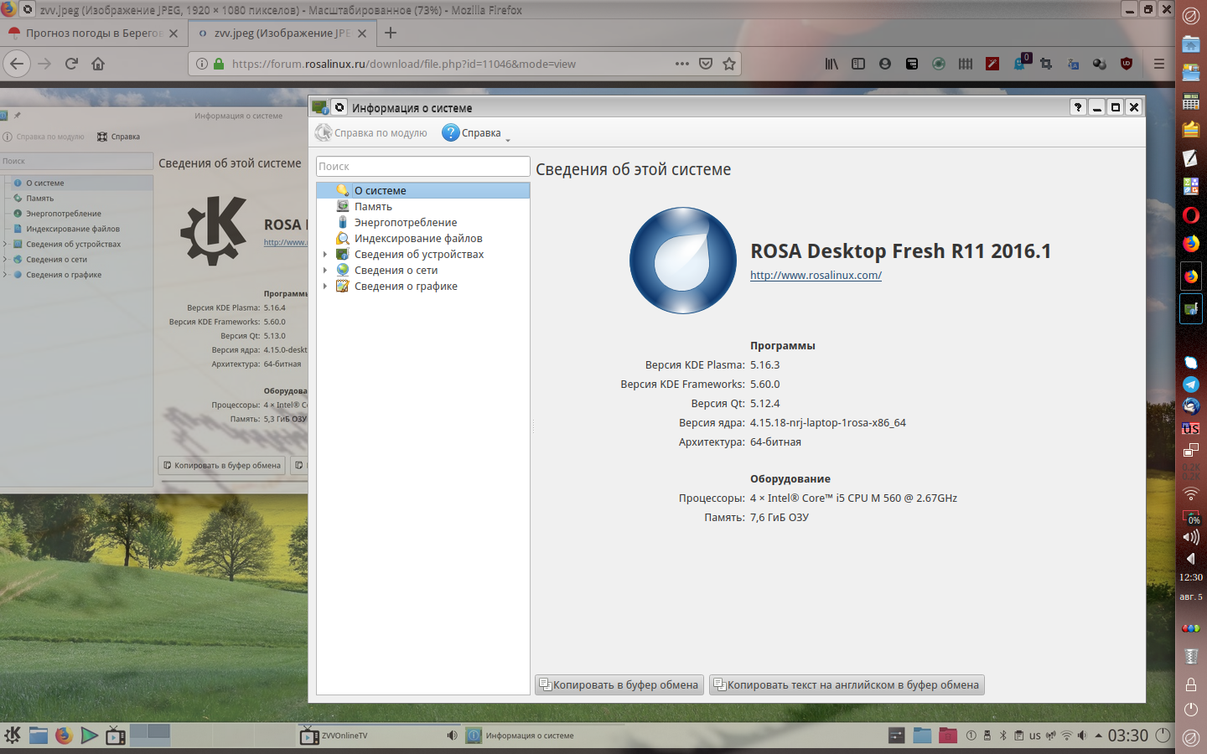Open the ROSA launcher at panel top

1191,15
